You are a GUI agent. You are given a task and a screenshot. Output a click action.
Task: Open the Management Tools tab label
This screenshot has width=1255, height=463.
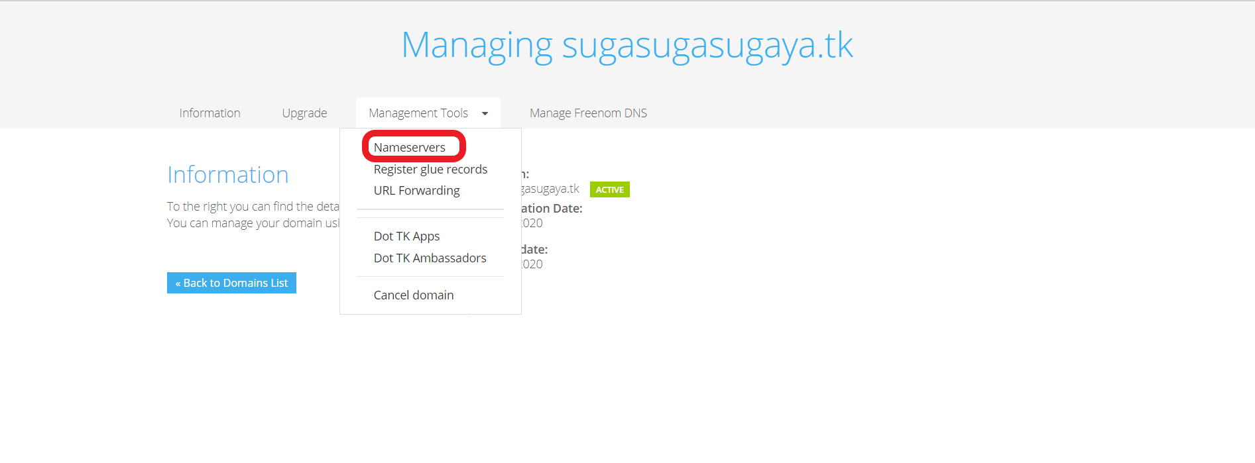tap(418, 113)
